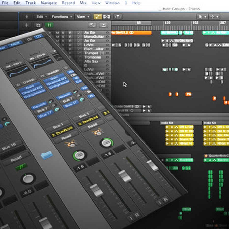229x229 pixels.
Task: Click the up-arrow icon beside the Edit menu
Action: [27, 17]
